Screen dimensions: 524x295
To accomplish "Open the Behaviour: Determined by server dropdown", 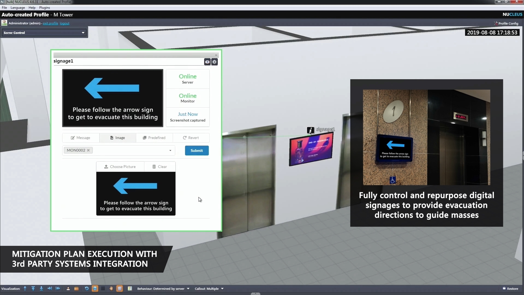I will 163,289.
